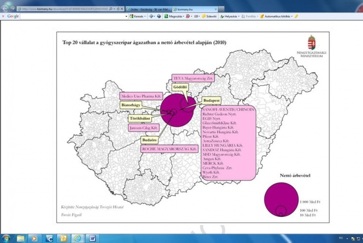363x243 pixels.
Task: Open the popup blocker dropdown arrow
Action: tap(191, 16)
